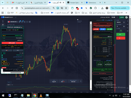Open the three-dots more options in chart toolbar
The image size is (131, 98).
(x=27, y=22)
